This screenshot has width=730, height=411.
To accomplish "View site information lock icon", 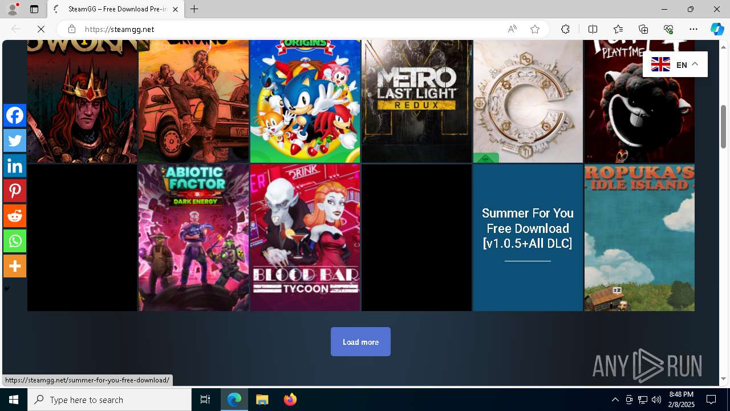I will point(71,29).
